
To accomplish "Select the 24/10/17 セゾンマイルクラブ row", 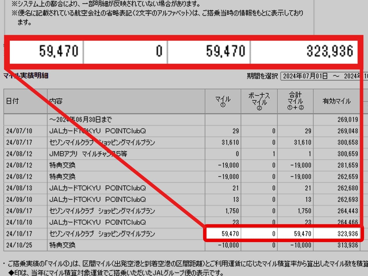I will pyautogui.click(x=101, y=234).
